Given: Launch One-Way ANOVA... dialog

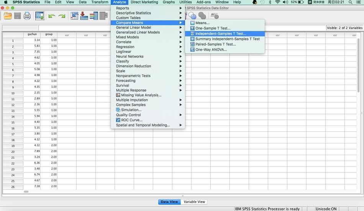Looking at the screenshot, I should 225,50.
